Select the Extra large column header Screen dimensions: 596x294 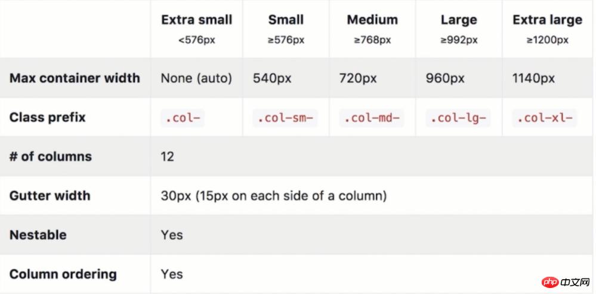547,20
